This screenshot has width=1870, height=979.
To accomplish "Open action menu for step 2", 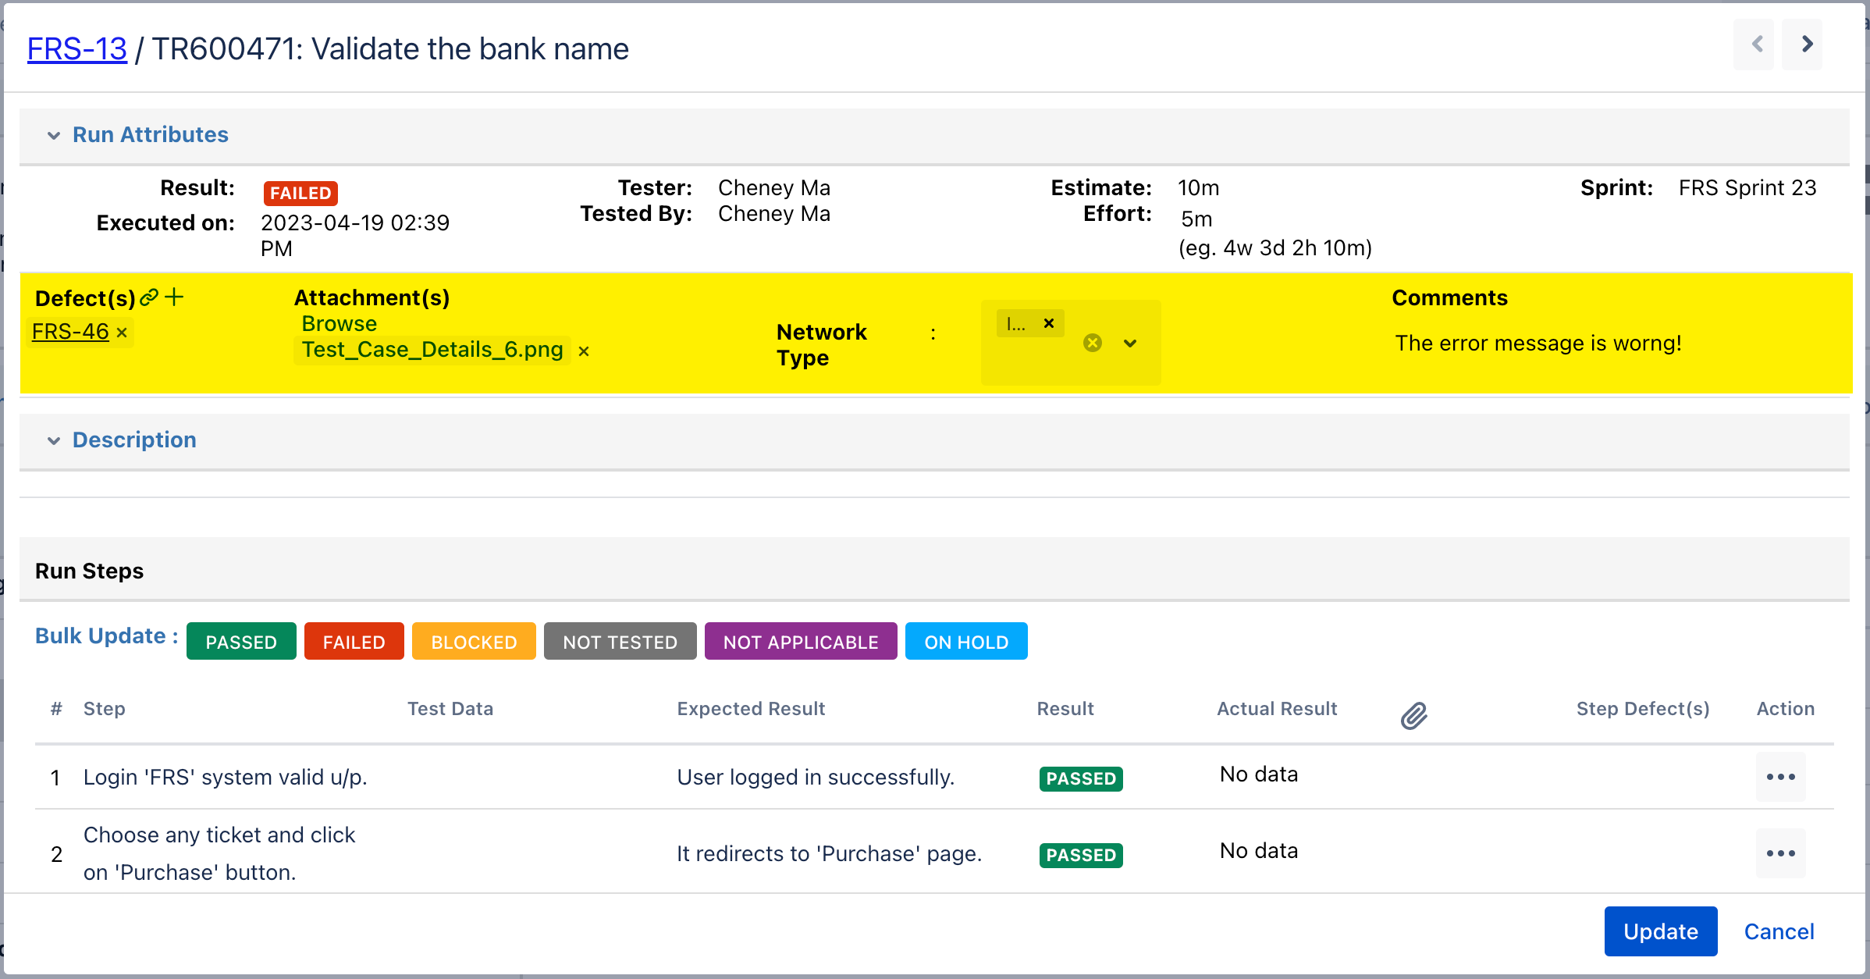I will tap(1780, 853).
